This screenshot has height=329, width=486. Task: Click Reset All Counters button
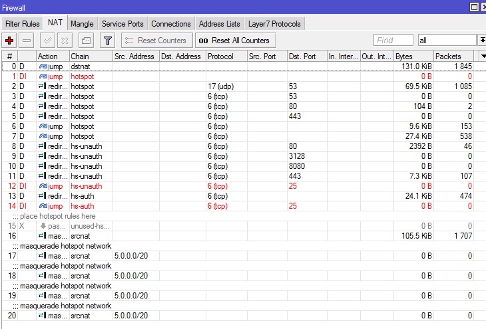pos(235,41)
